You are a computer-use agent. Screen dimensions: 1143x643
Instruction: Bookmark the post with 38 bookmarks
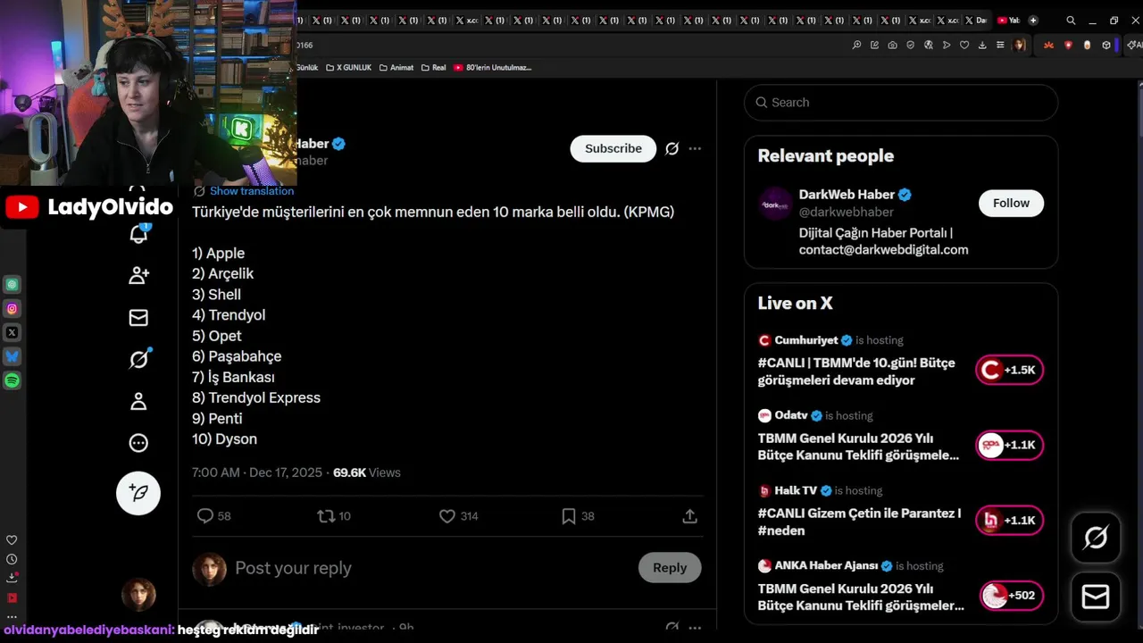(x=578, y=516)
